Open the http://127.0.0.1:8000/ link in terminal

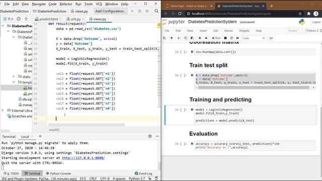(84, 158)
